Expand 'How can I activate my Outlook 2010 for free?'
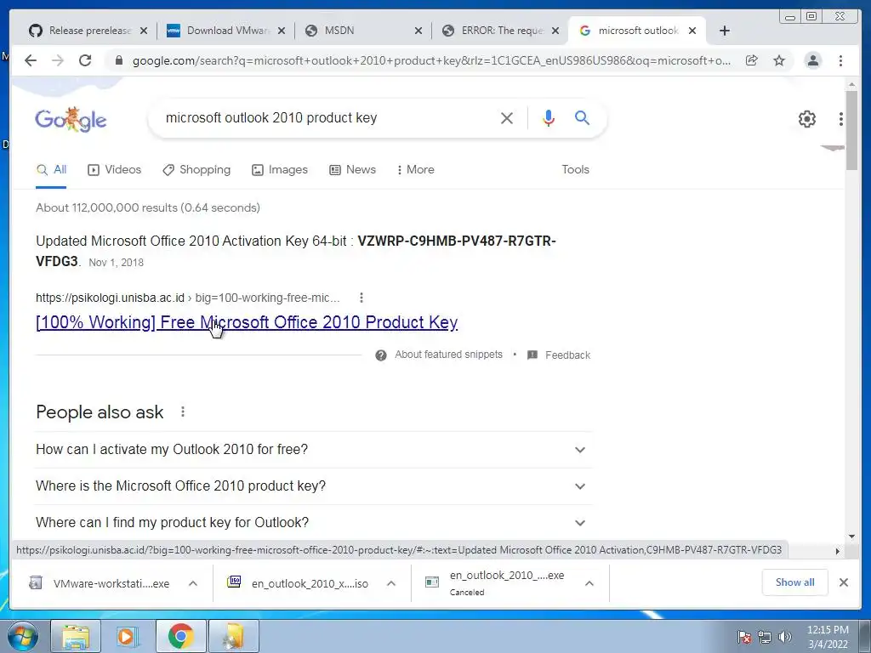Viewport: 871px width, 653px height. point(313,450)
